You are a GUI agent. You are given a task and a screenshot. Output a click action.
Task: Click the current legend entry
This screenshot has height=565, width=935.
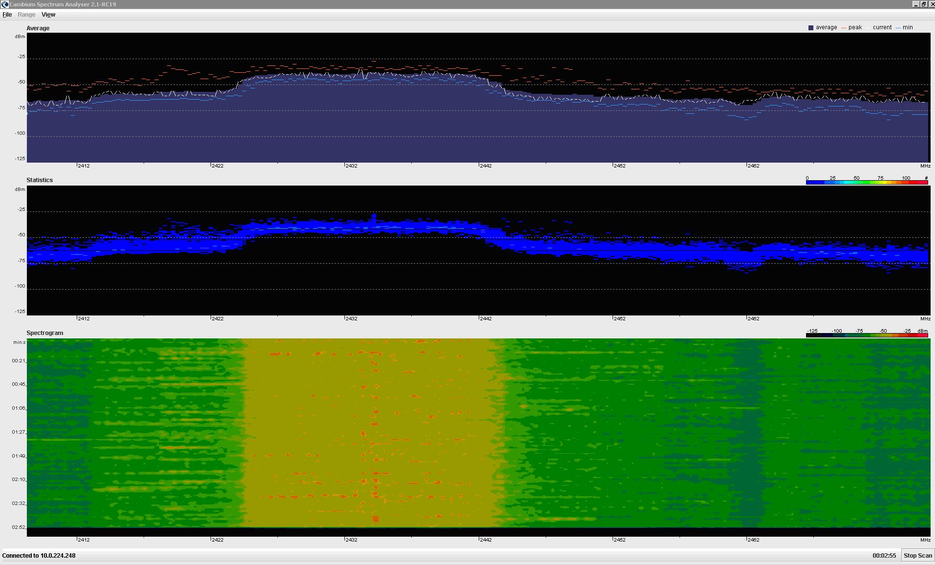click(x=879, y=27)
